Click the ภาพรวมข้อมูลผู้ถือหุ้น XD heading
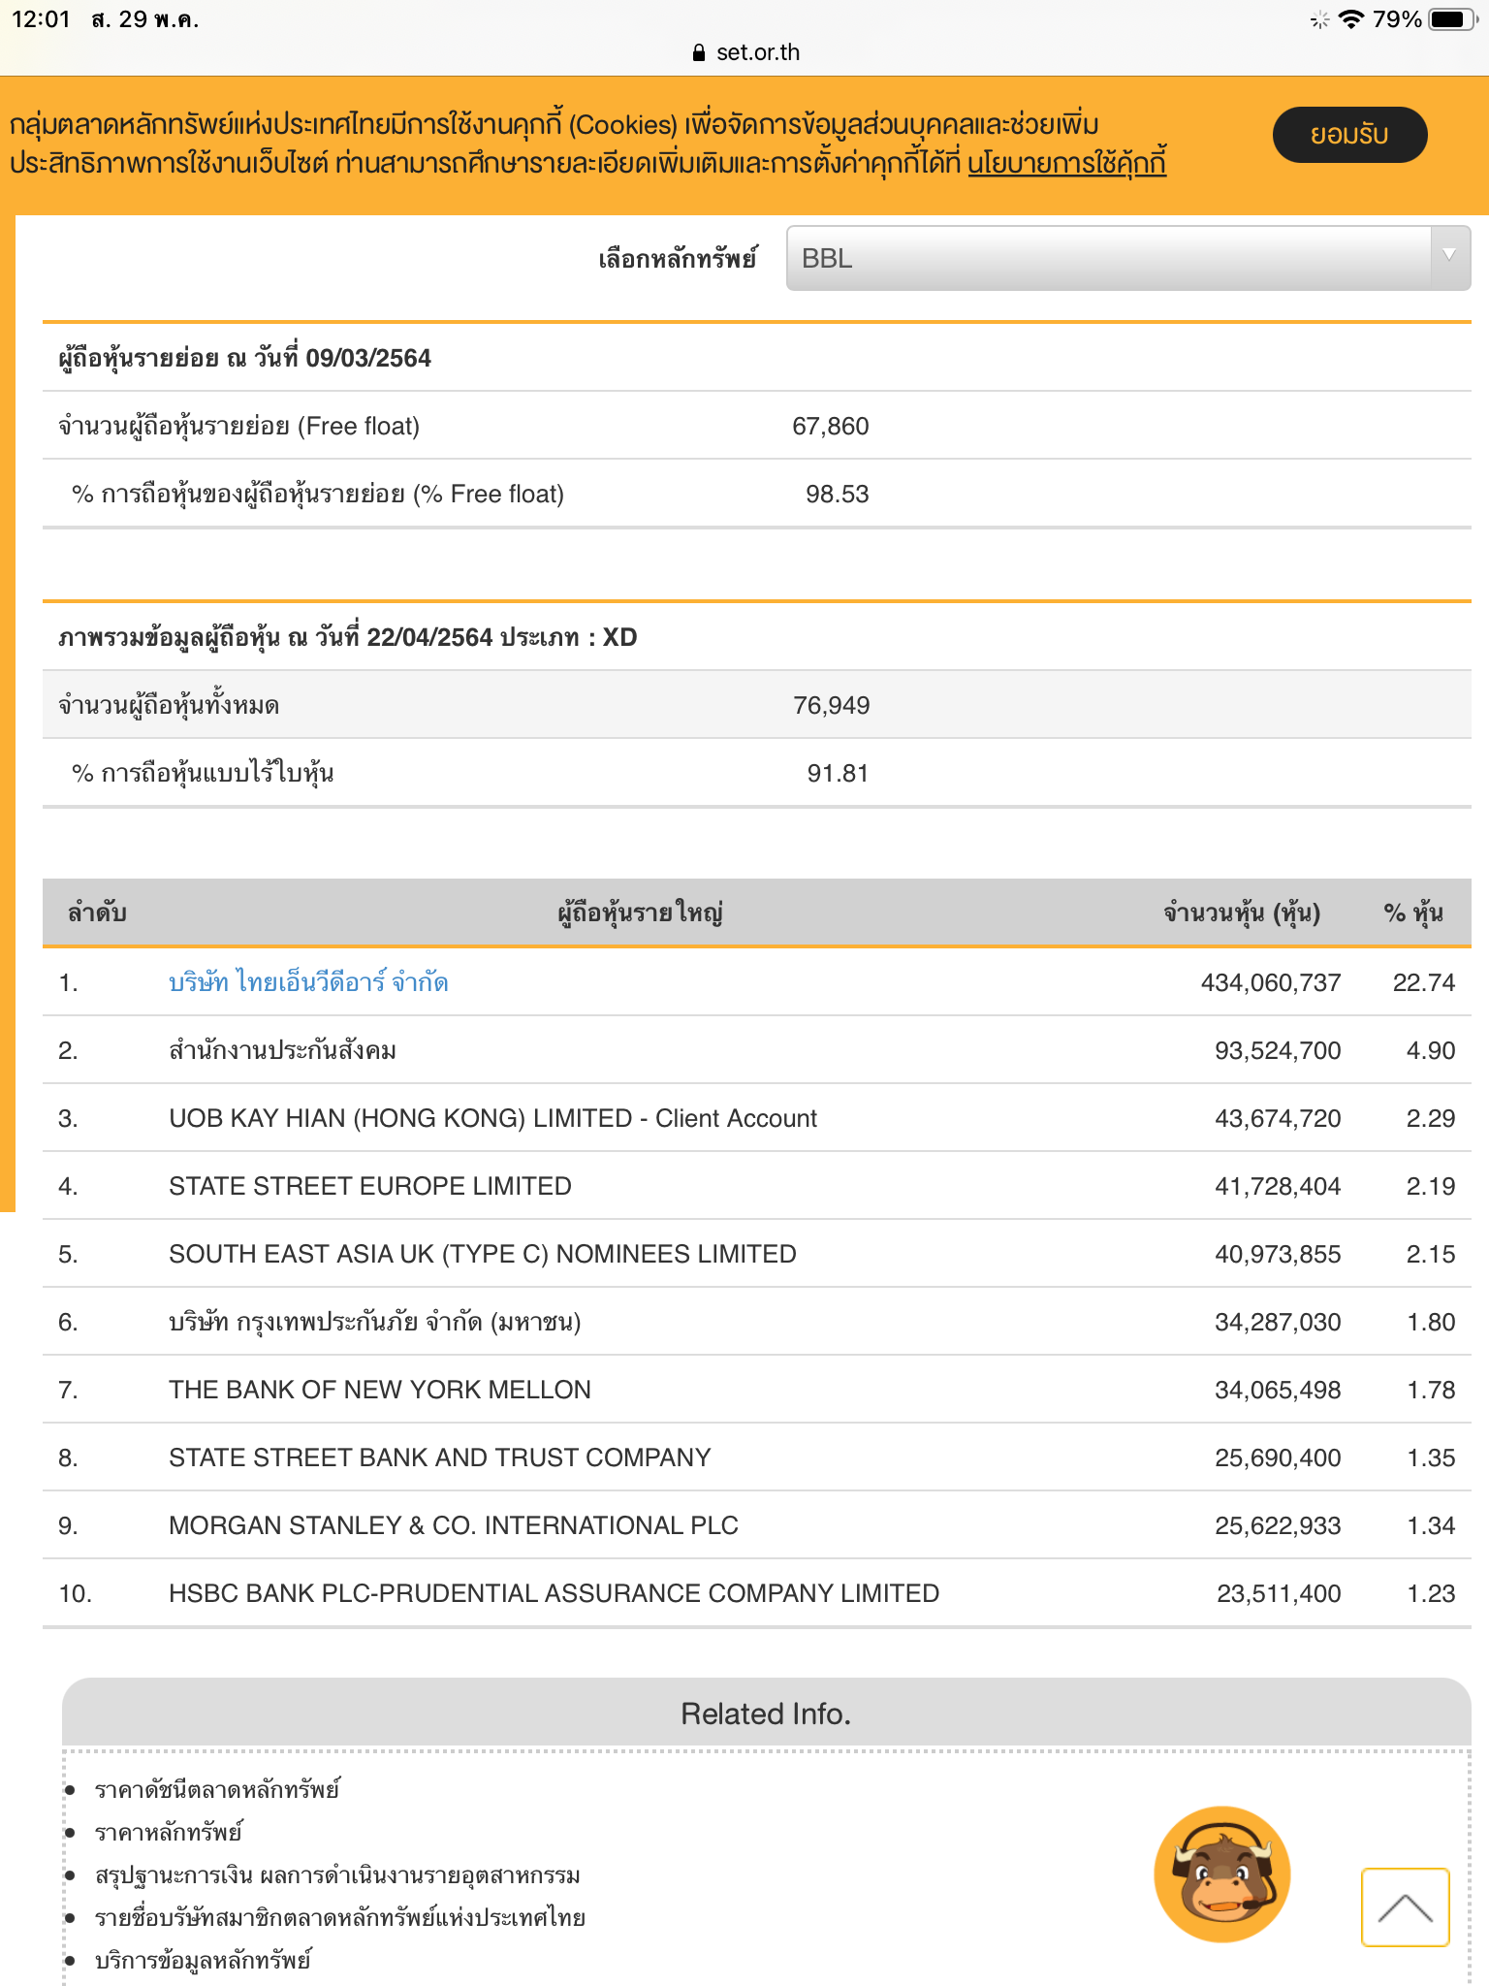The width and height of the screenshot is (1489, 1986). pos(347,637)
